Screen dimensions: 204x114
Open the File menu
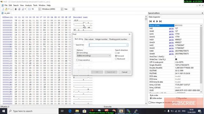coord(6,5)
